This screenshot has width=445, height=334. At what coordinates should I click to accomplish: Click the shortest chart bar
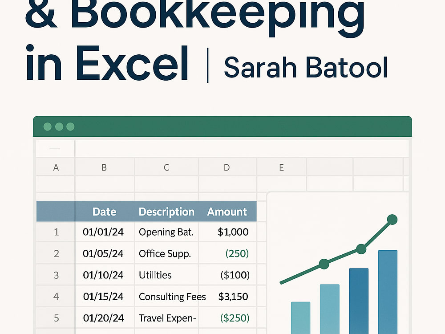click(x=300, y=318)
